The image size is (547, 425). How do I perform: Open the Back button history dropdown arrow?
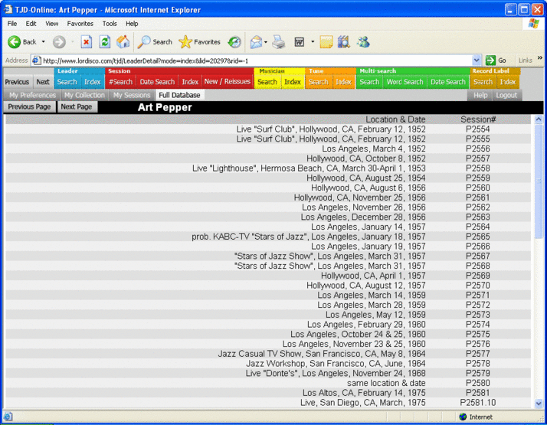tap(44, 42)
